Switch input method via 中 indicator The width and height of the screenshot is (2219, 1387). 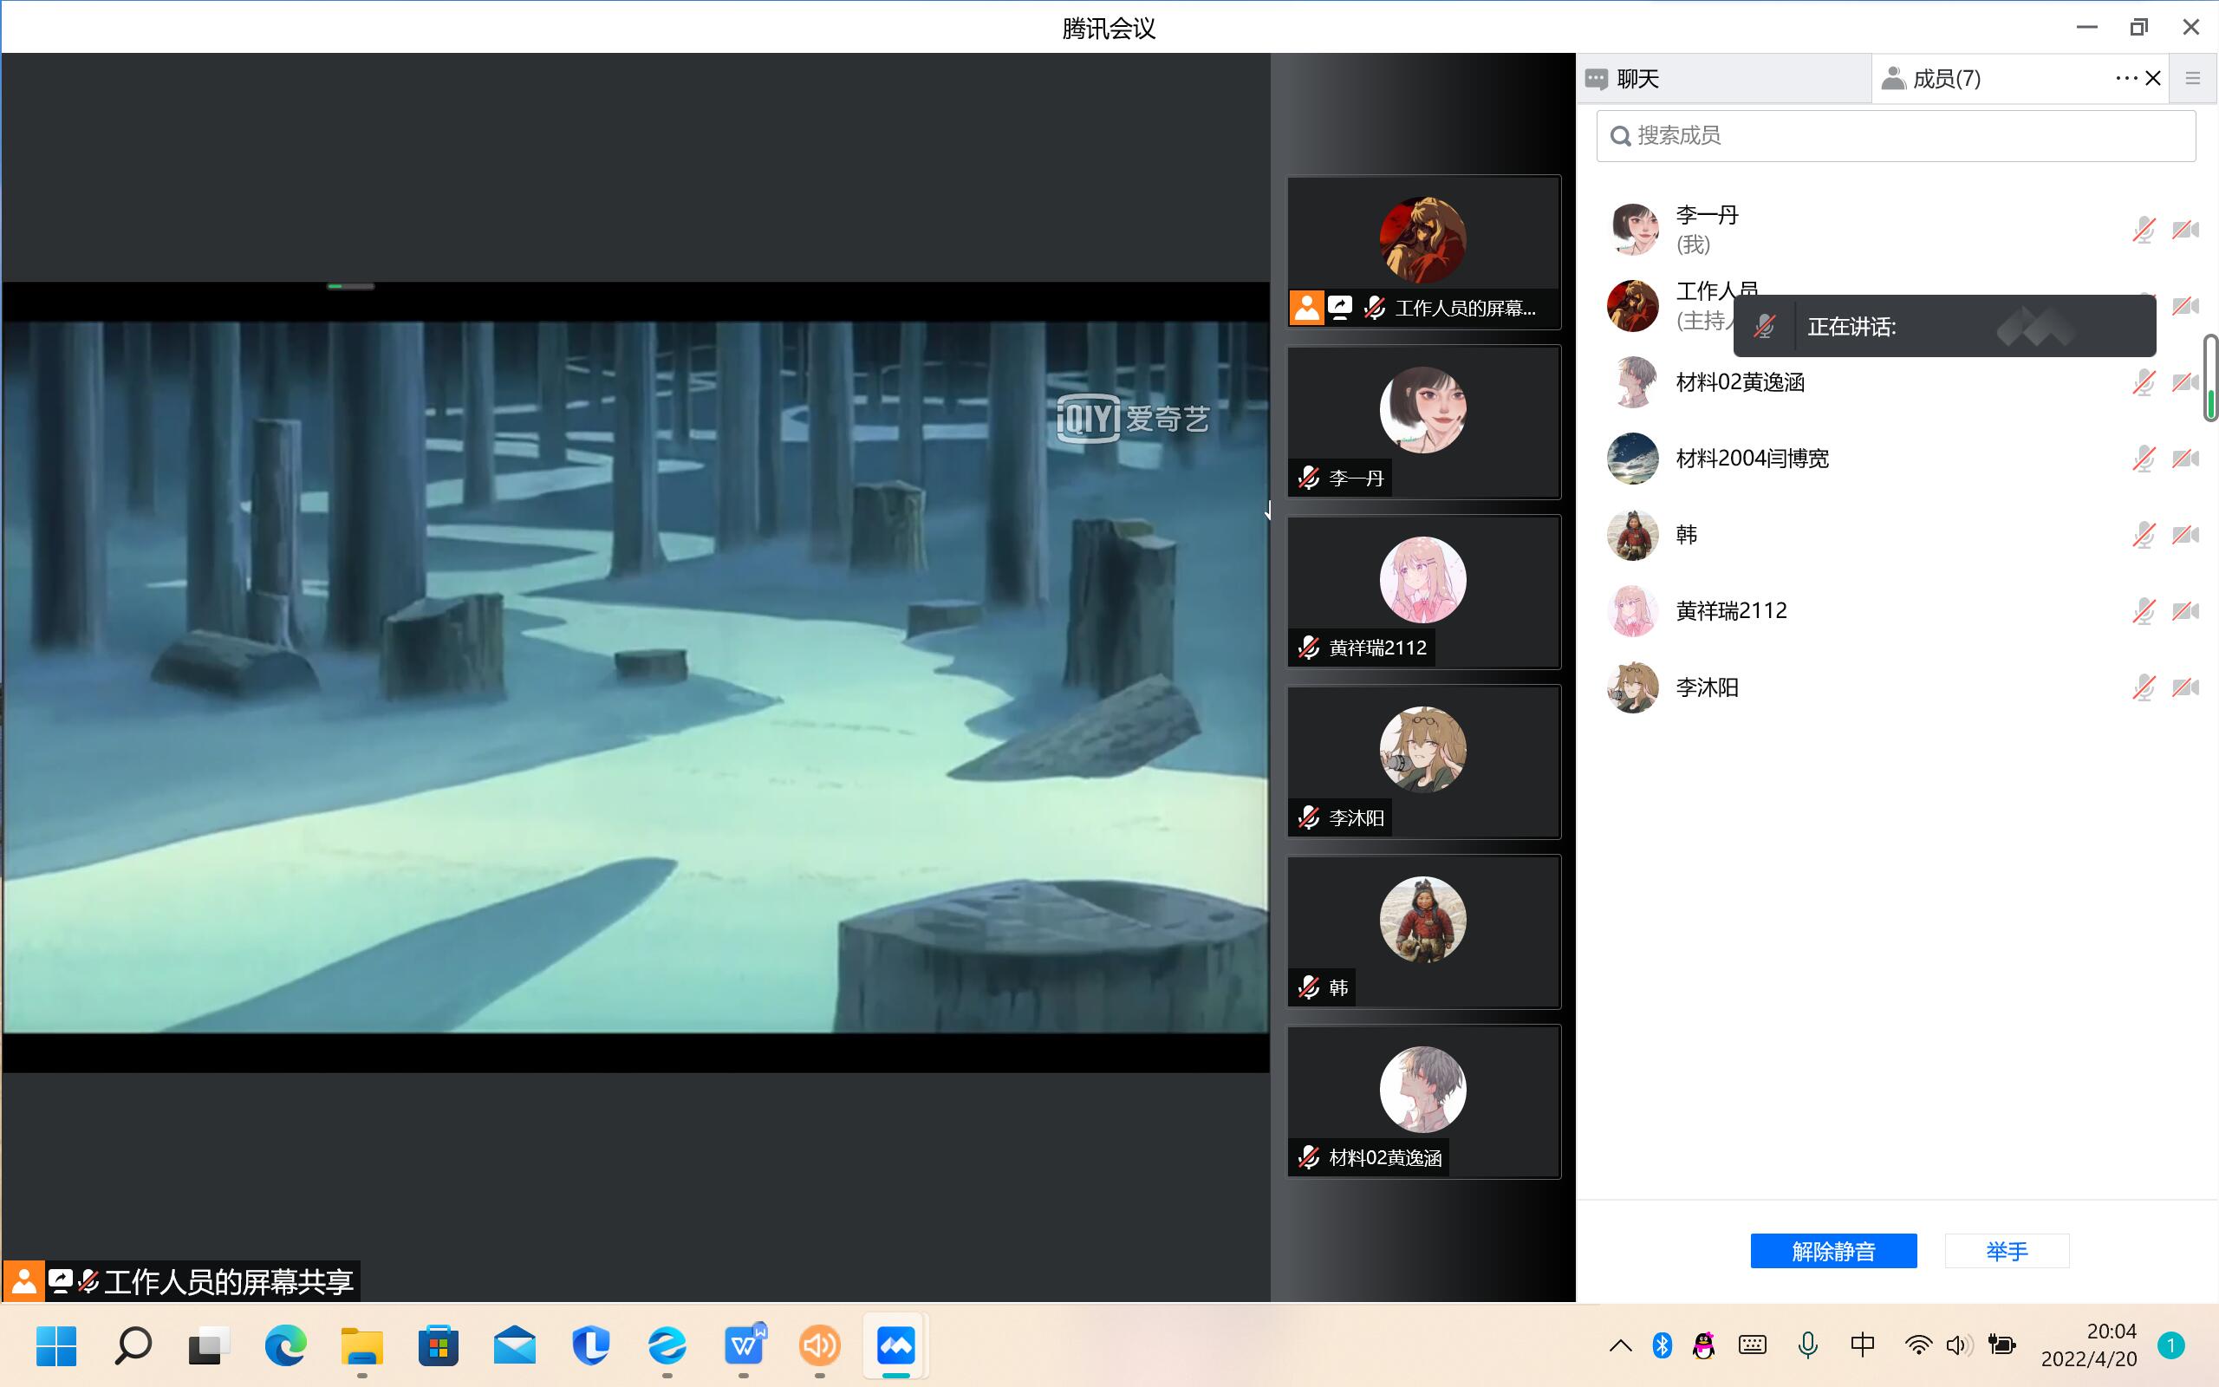[1862, 1345]
